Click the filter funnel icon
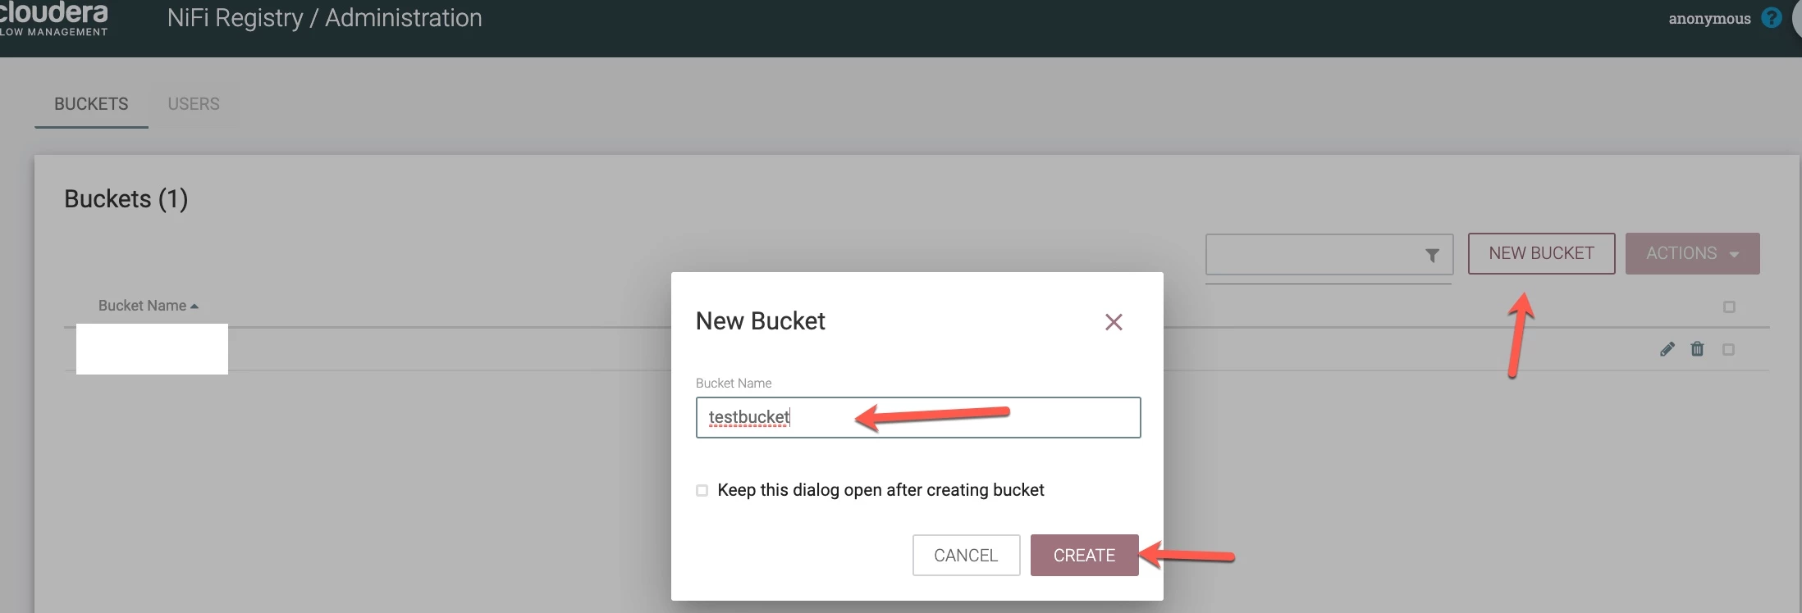Viewport: 1802px width, 613px height. tap(1432, 256)
